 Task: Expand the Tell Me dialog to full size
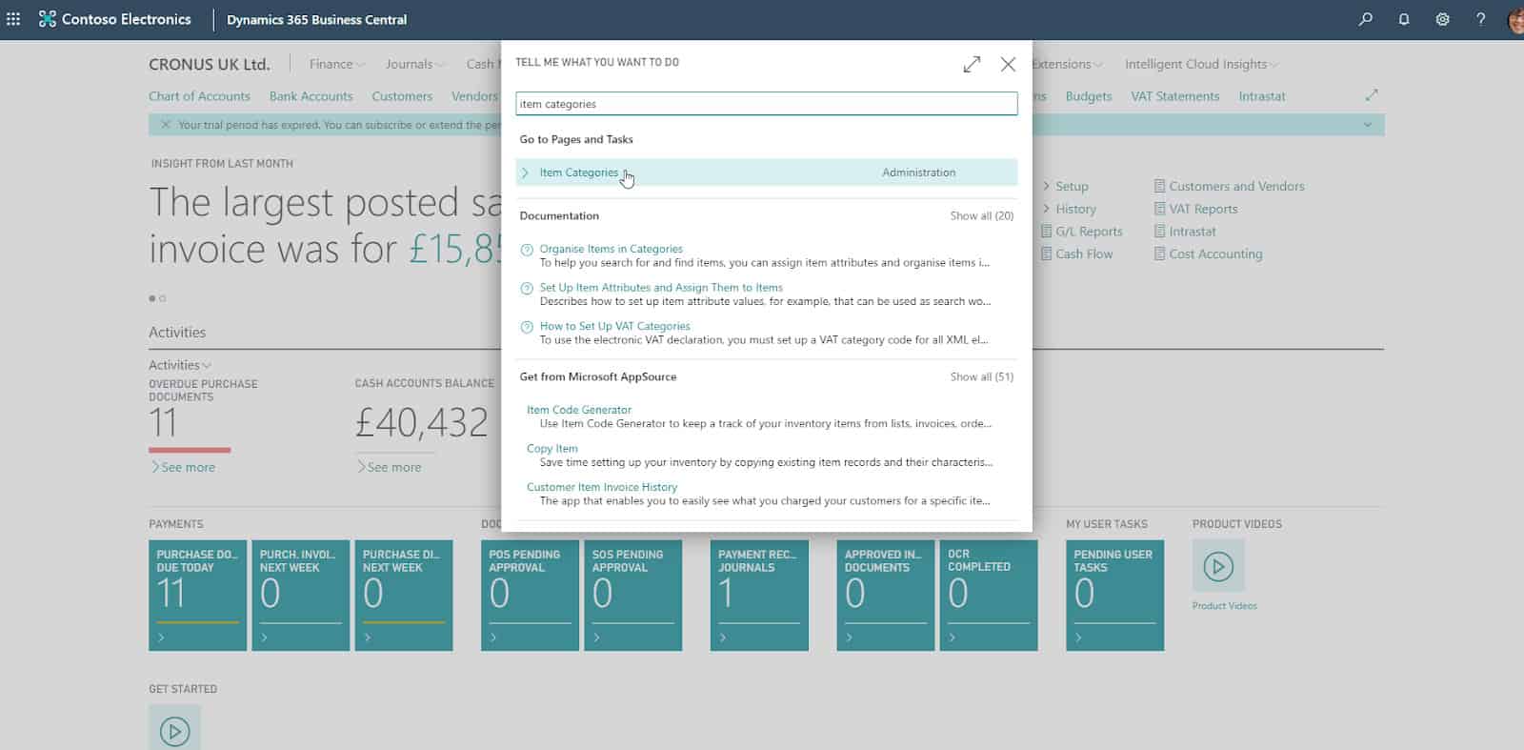click(x=972, y=64)
